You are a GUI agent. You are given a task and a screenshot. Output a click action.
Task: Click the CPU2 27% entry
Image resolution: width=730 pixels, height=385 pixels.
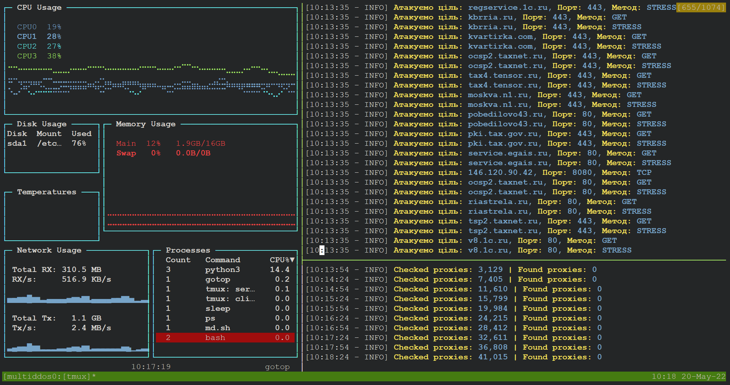click(x=39, y=46)
